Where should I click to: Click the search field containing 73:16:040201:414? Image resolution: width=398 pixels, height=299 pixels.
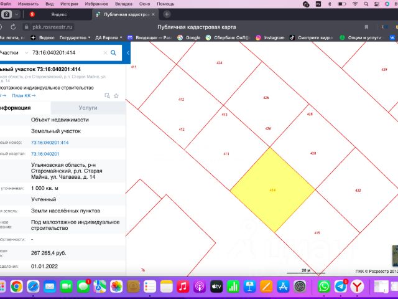(x=67, y=52)
